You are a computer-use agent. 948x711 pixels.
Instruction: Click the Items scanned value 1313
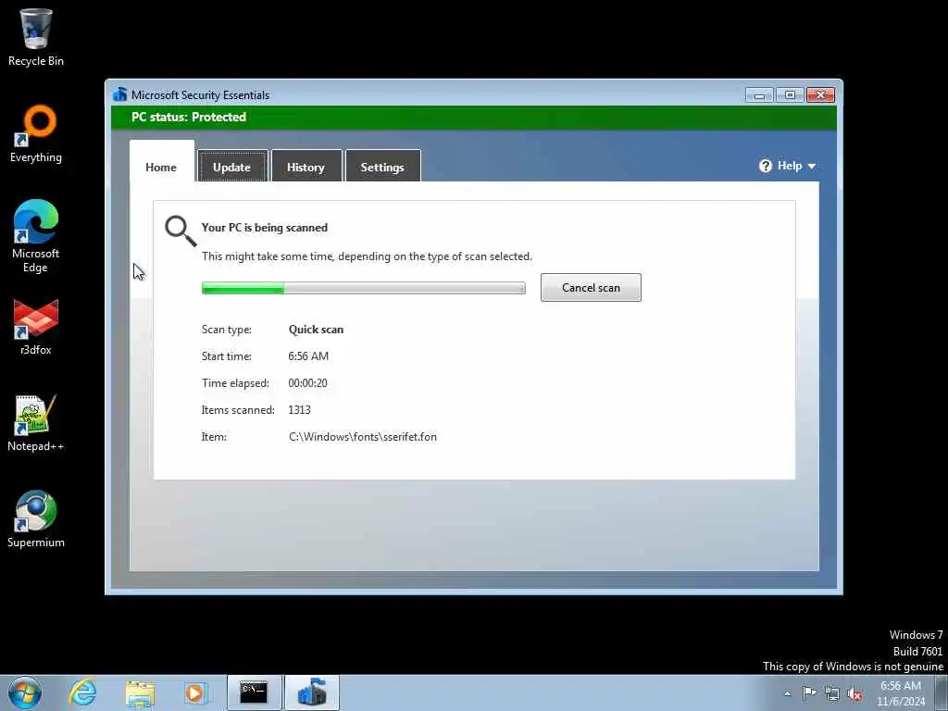(299, 410)
